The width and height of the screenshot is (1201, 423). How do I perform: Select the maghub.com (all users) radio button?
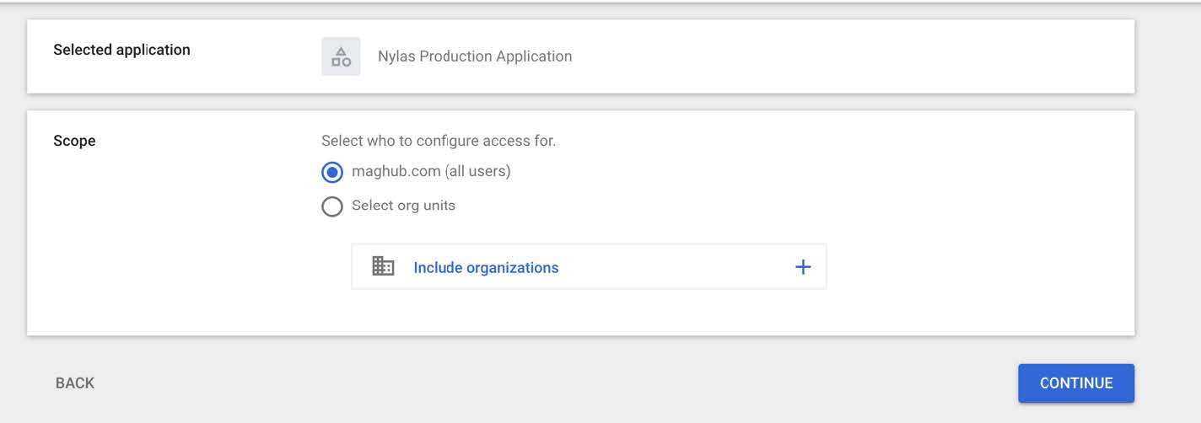coord(332,172)
